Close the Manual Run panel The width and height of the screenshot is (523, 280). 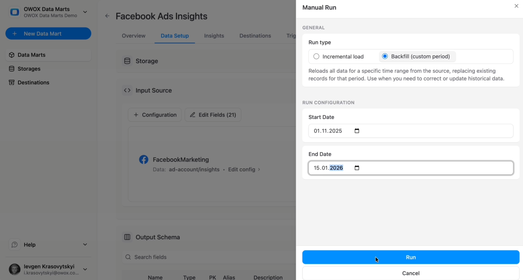[516, 6]
